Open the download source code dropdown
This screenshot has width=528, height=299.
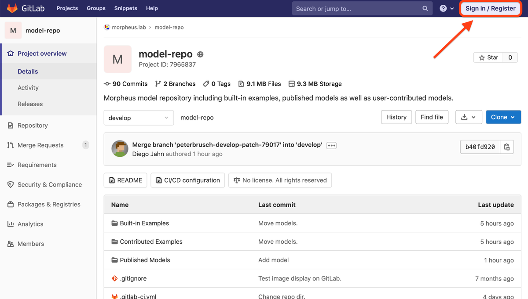click(469, 117)
